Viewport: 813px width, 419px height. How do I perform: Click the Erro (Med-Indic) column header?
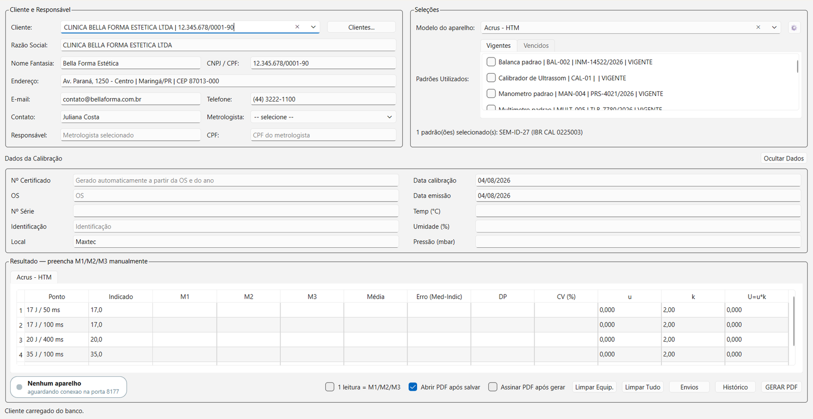click(439, 297)
